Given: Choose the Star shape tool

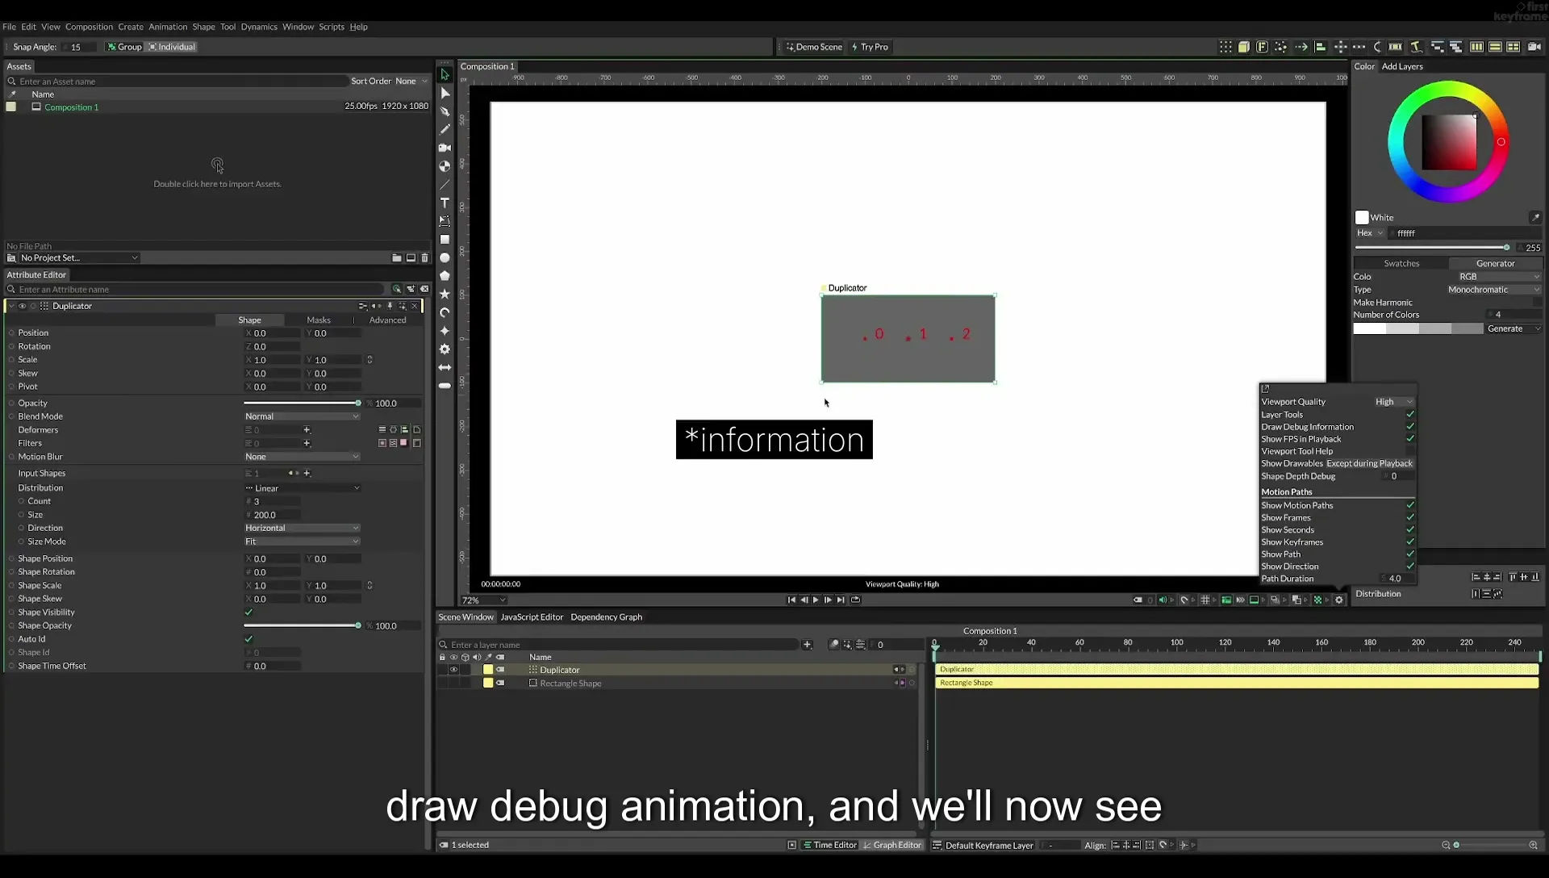Looking at the screenshot, I should click(x=445, y=294).
